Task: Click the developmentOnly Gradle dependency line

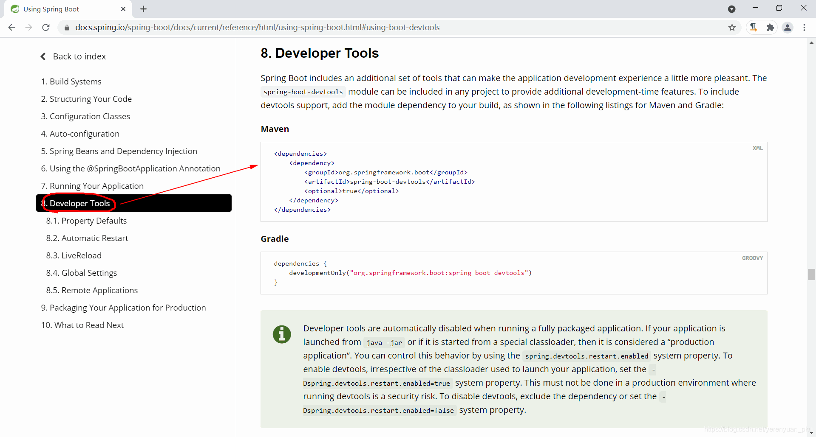Action: coord(410,273)
